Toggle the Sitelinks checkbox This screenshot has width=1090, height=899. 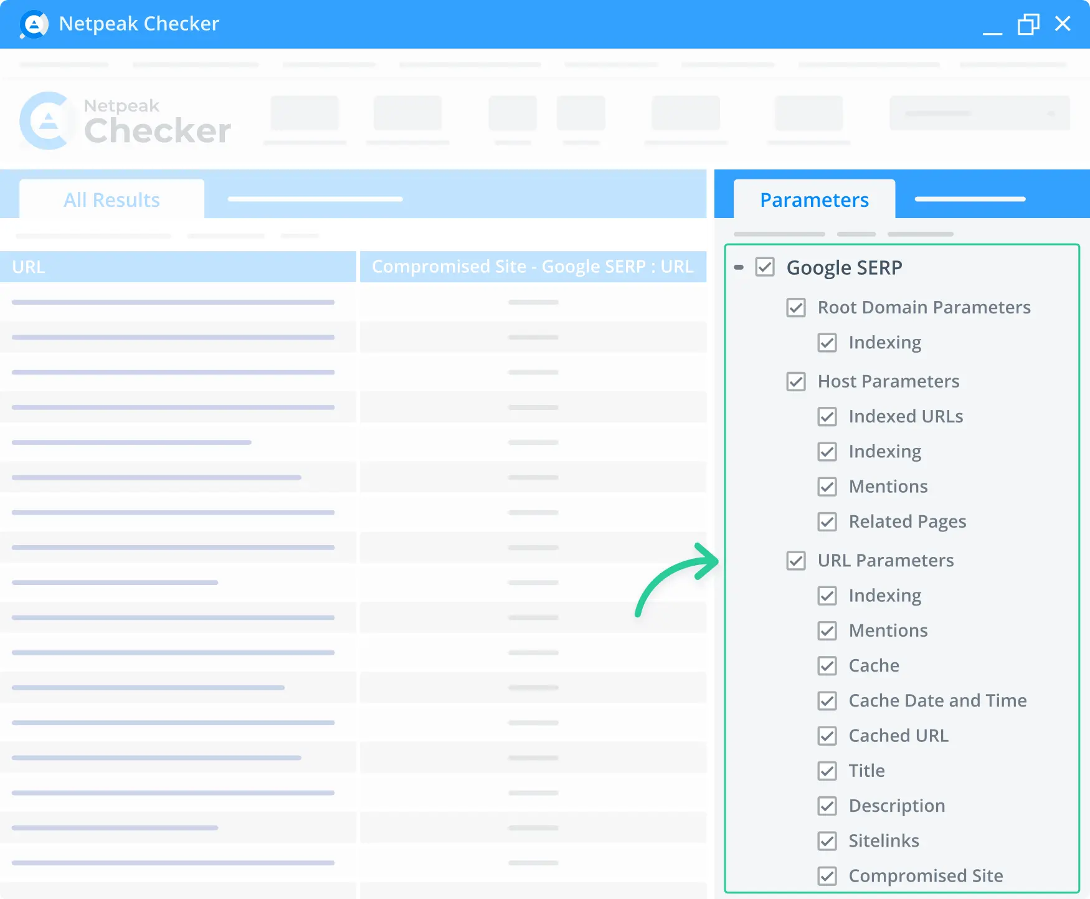pyautogui.click(x=827, y=841)
